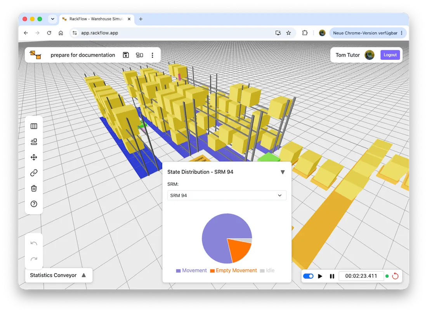Image resolution: width=427 pixels, height=313 pixels.
Task: Open the SRM 94 dropdown
Action: pyautogui.click(x=227, y=195)
